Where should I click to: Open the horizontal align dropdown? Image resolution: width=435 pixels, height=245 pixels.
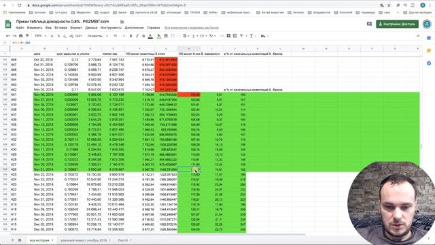186,36
